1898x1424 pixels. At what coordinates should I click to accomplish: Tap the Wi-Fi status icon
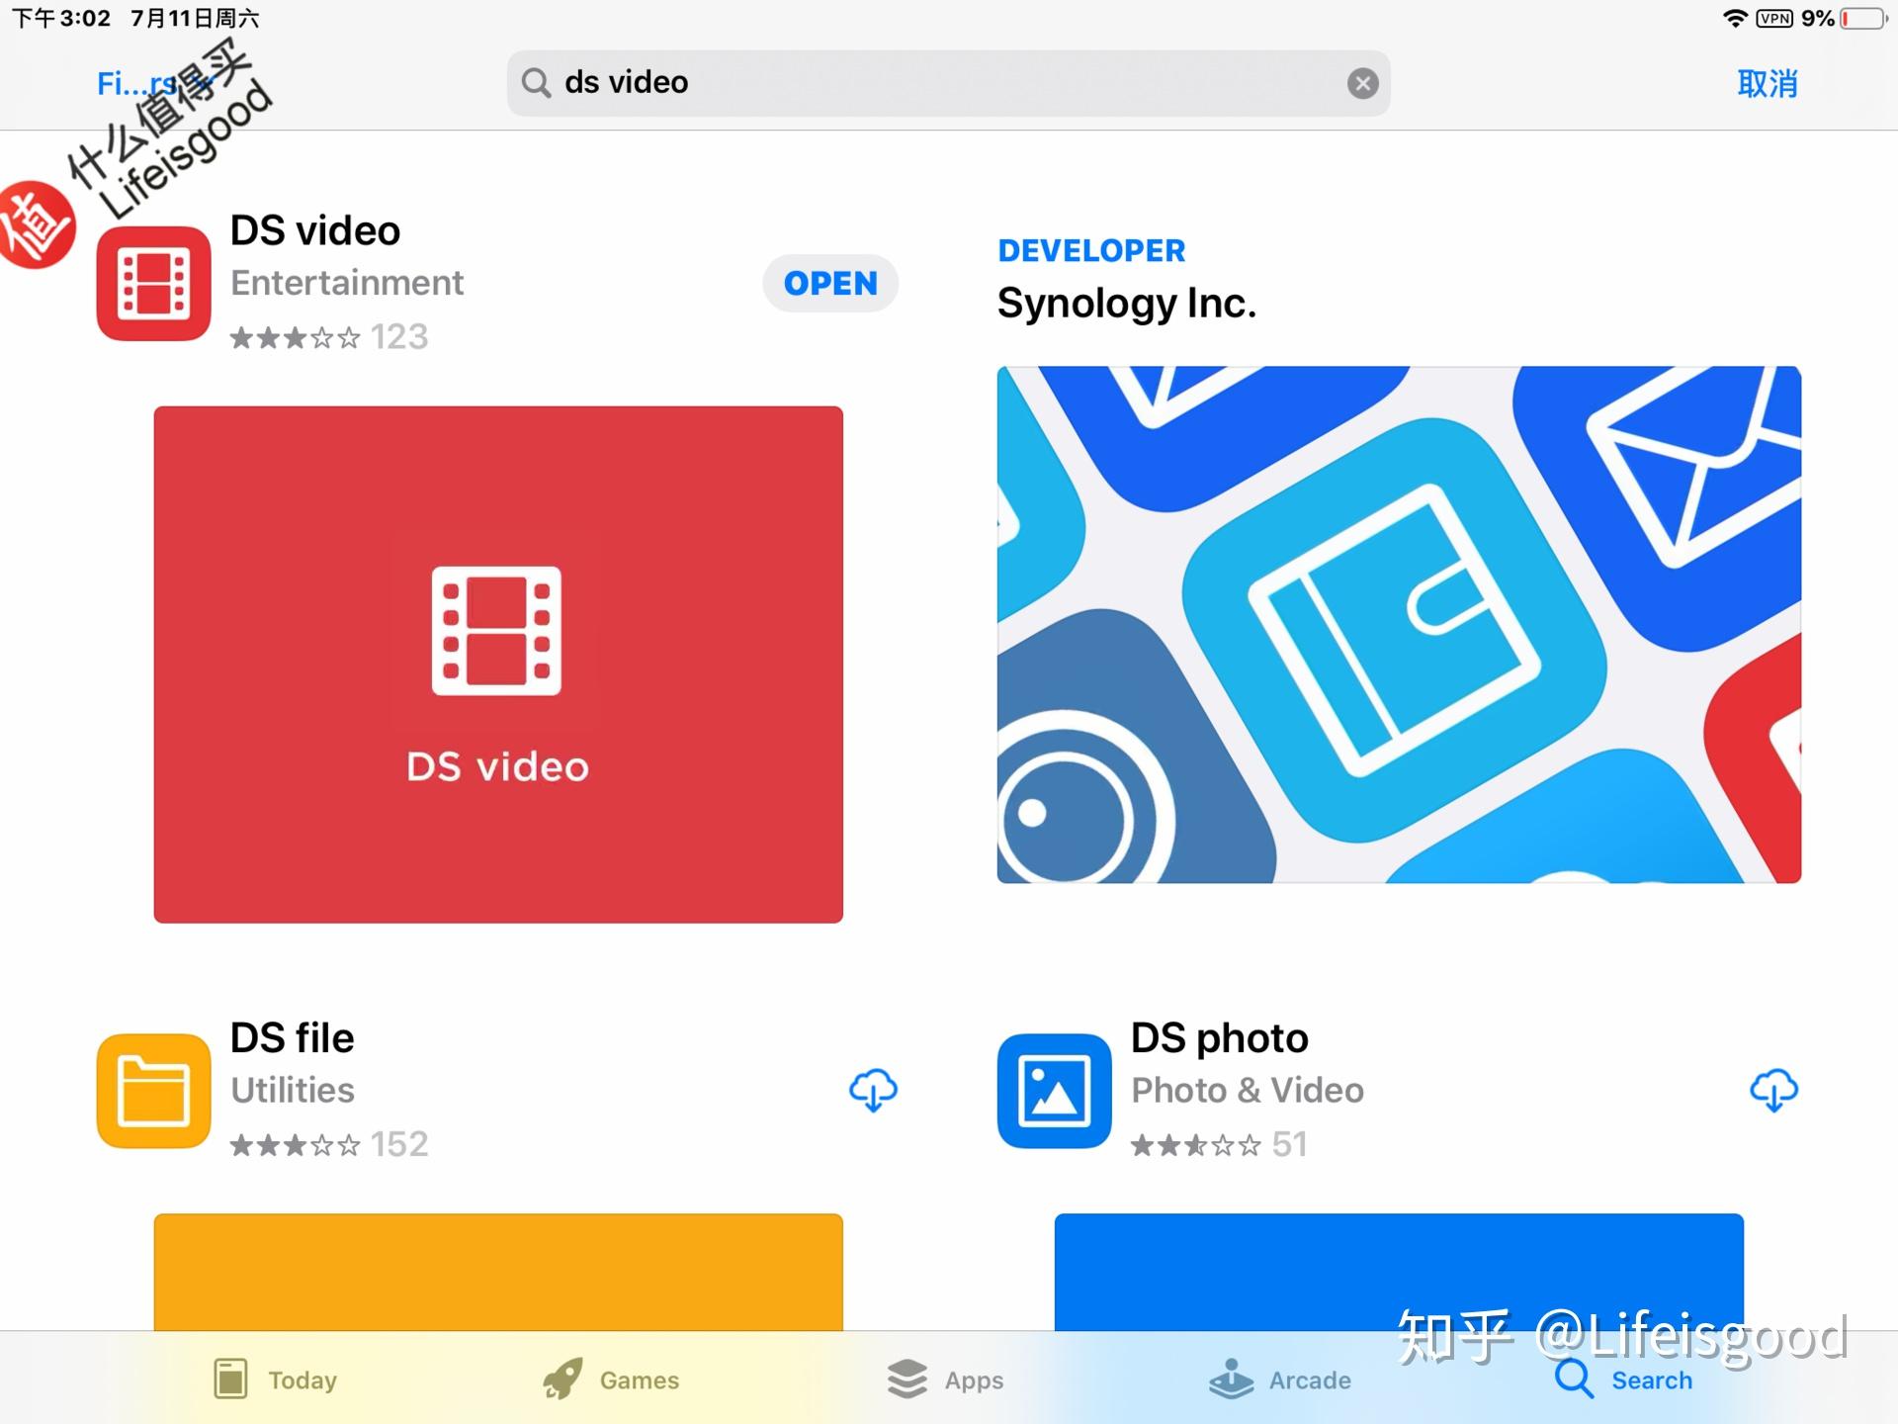pyautogui.click(x=1735, y=18)
